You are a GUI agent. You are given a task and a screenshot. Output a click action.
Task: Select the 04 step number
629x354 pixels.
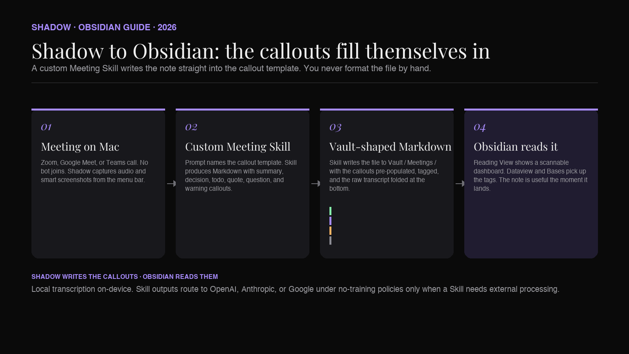[480, 127]
